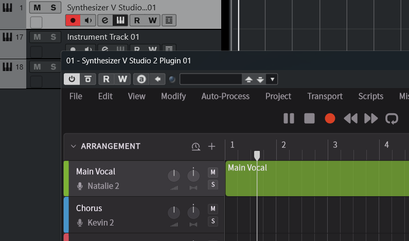Click Main Vocal pan knob
This screenshot has height=241, width=409.
[x=193, y=176]
